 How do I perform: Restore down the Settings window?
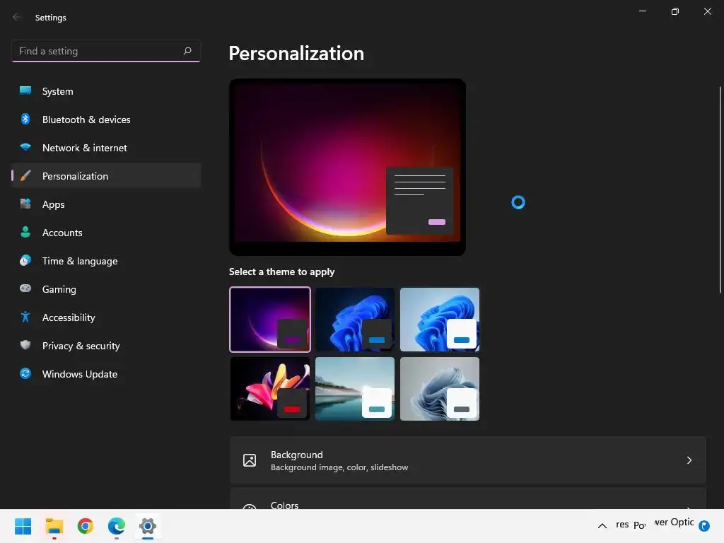pyautogui.click(x=675, y=11)
